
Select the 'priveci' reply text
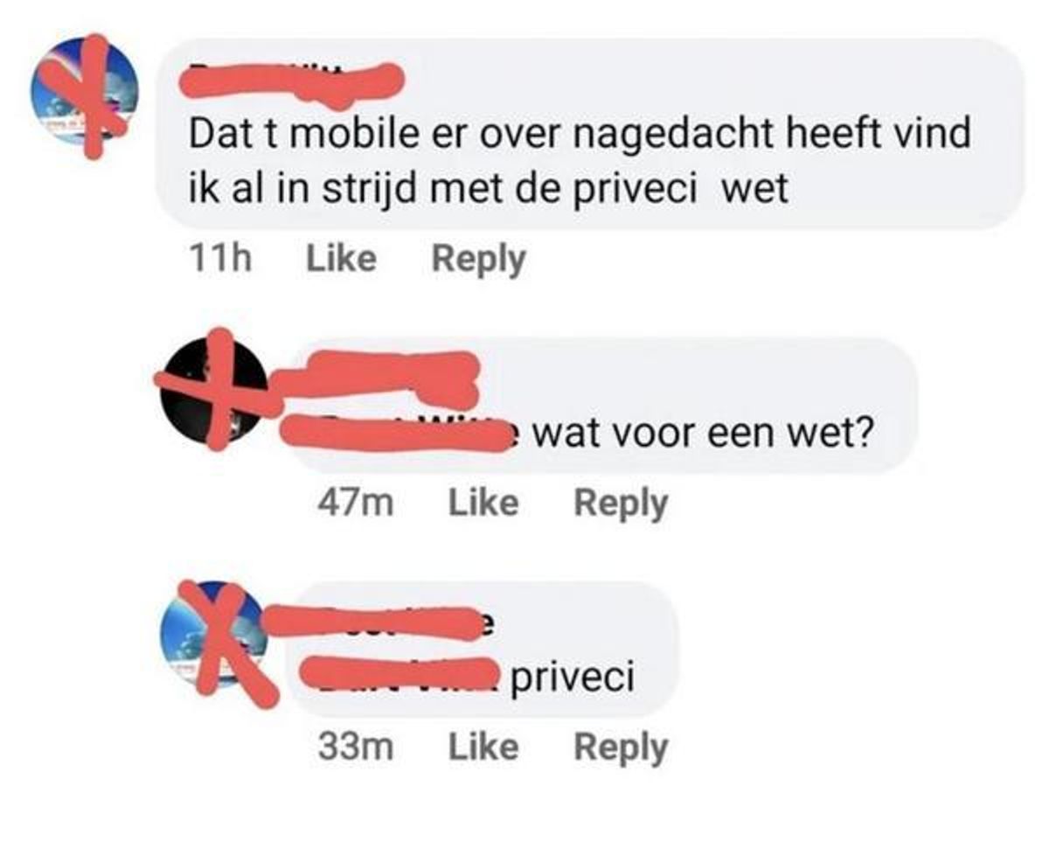pos(572,678)
